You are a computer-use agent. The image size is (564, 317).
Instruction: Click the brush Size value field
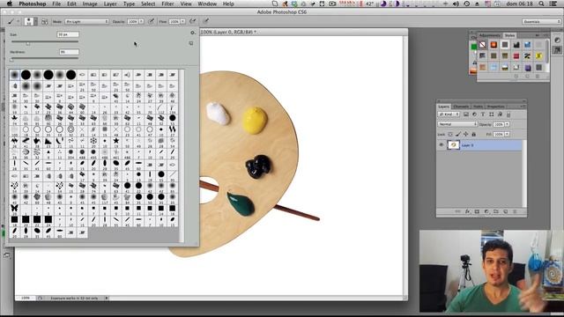[x=68, y=34]
